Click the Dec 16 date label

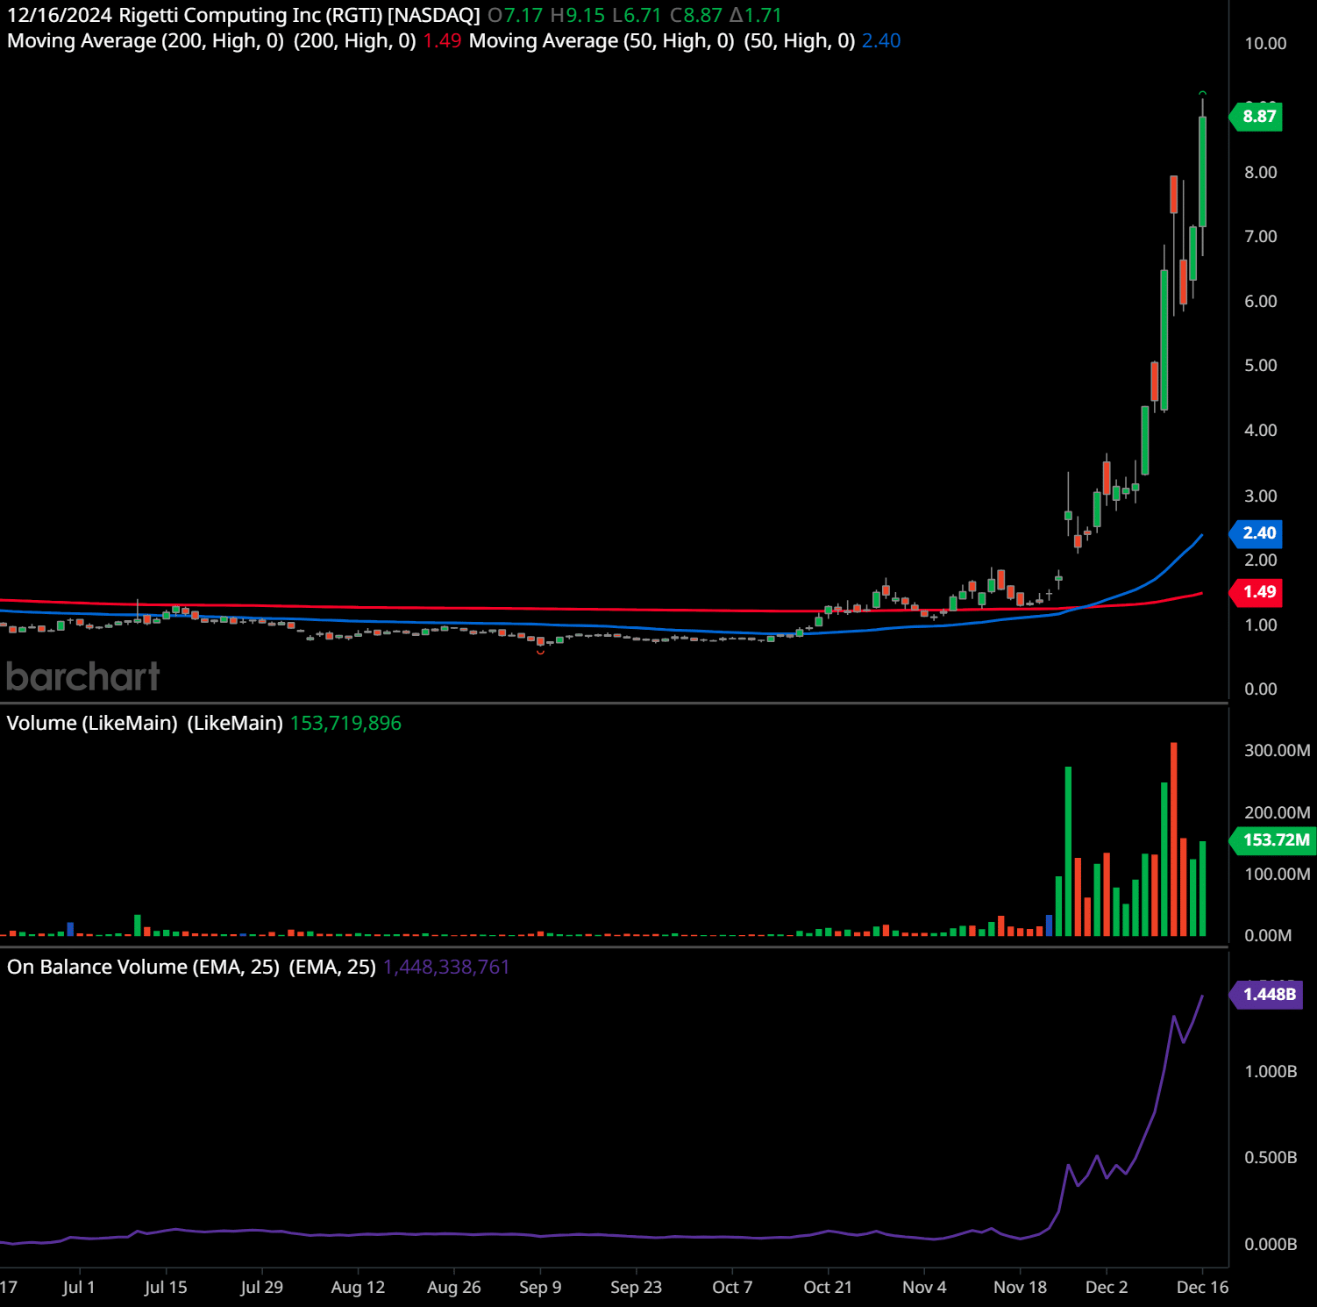[x=1202, y=1287]
